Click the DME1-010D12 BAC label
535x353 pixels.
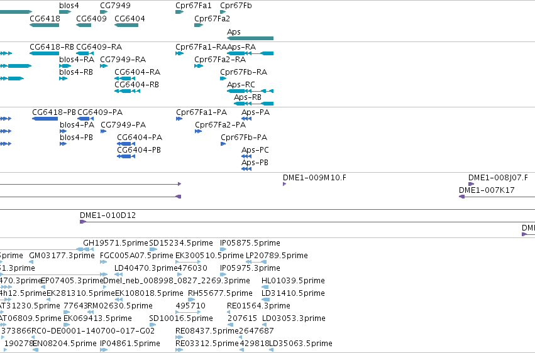coord(108,215)
